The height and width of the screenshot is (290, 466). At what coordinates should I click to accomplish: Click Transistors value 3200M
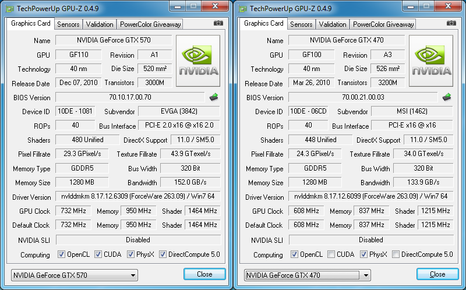click(x=388, y=83)
